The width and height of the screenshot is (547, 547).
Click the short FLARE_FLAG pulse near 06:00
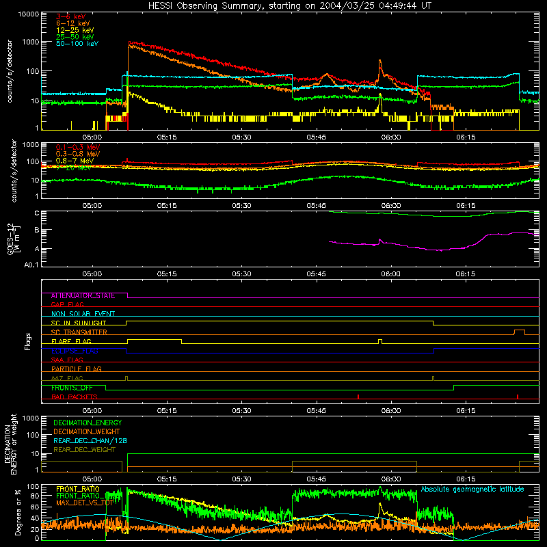pos(380,341)
